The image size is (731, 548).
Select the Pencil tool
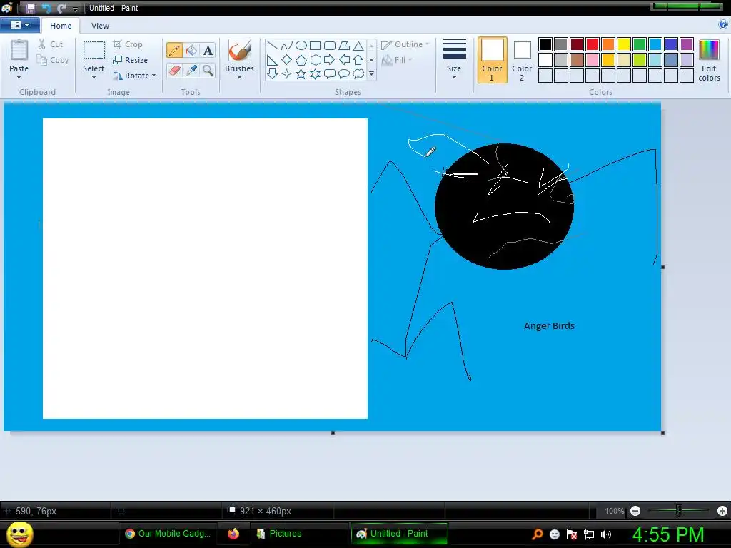point(174,51)
